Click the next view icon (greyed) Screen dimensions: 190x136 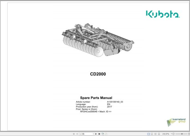106,134
